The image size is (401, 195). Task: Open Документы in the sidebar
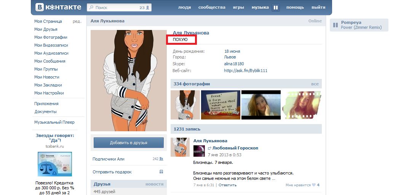pyautogui.click(x=46, y=112)
